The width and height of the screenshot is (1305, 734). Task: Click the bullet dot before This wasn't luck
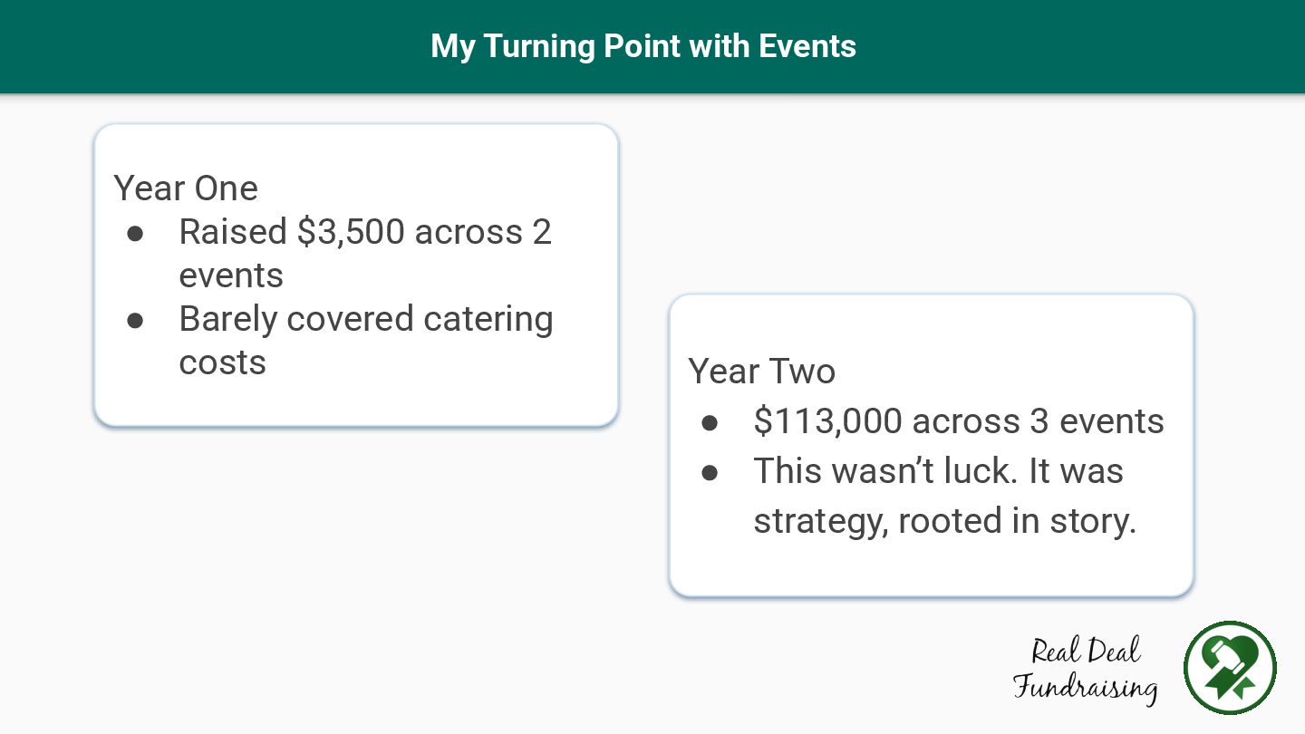(710, 473)
